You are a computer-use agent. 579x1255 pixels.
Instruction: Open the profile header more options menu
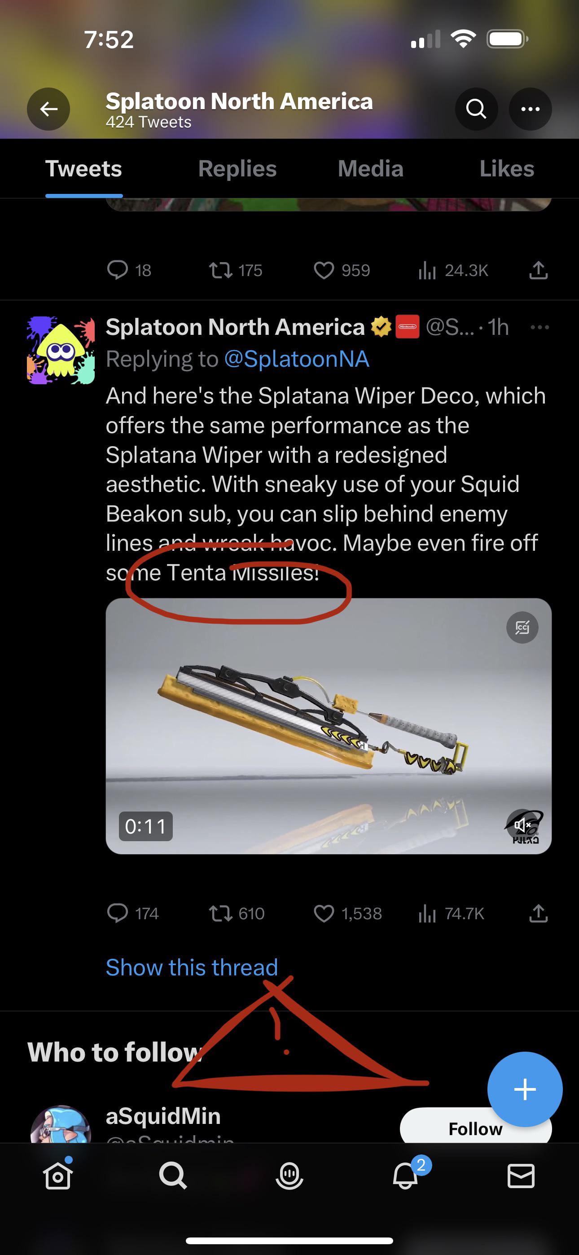pyautogui.click(x=530, y=109)
